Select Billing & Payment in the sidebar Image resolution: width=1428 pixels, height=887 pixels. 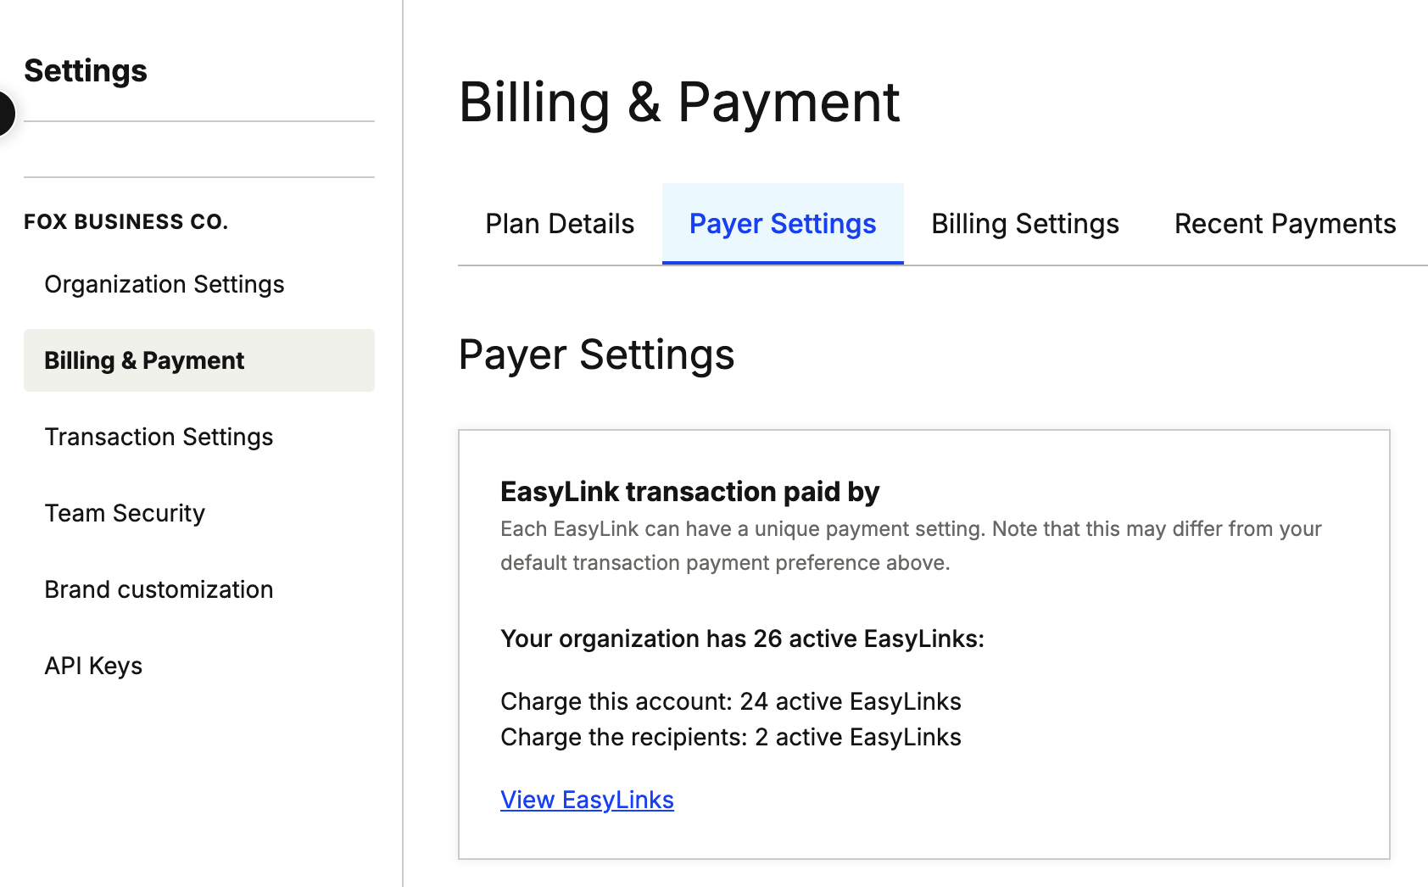(x=199, y=360)
